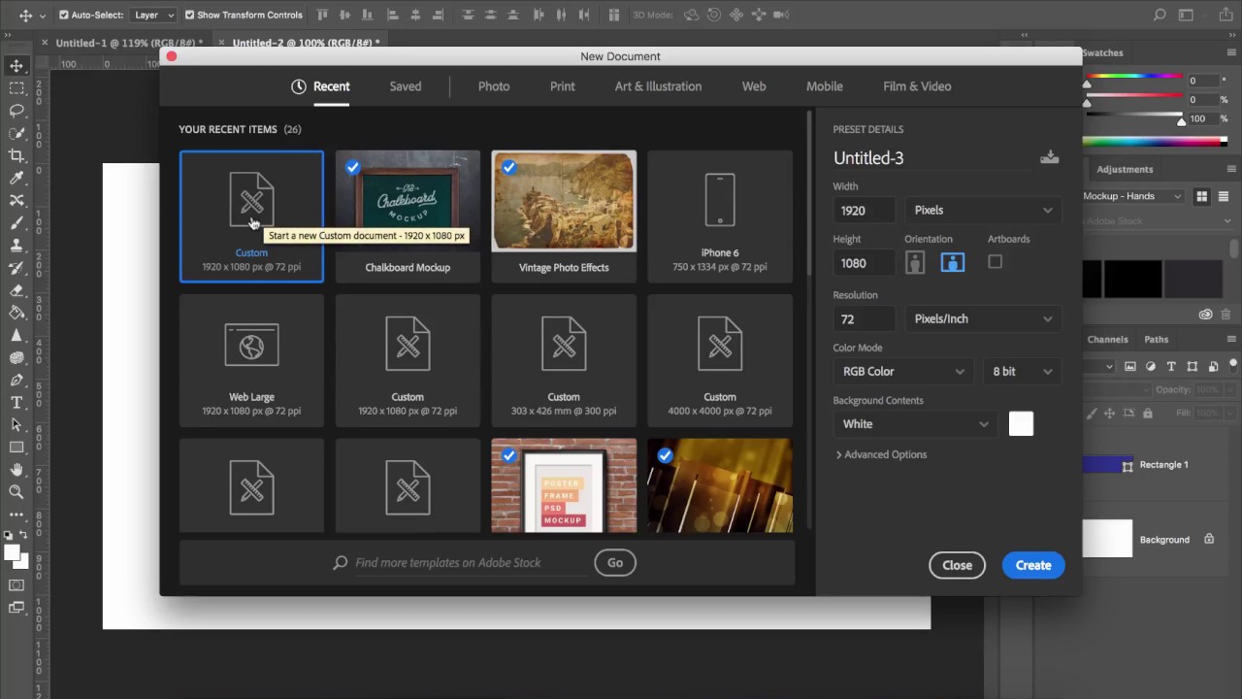Click the Width input field
Image resolution: width=1242 pixels, height=699 pixels.
(x=865, y=210)
